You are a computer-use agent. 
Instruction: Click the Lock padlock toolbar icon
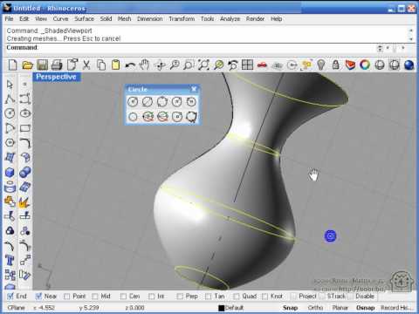coord(335,65)
